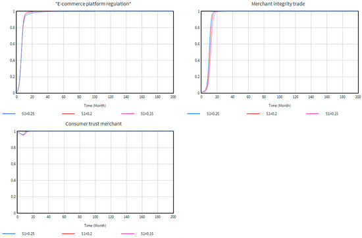The image size is (362, 238).
Task: Click S1=0.2 legend label under Merchant integrity chart
Action: (x=271, y=113)
